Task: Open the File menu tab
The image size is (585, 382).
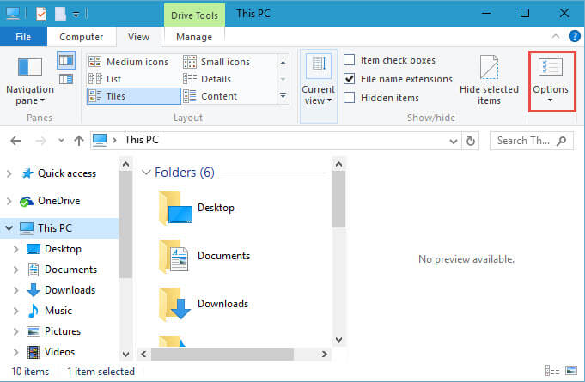Action: (23, 37)
